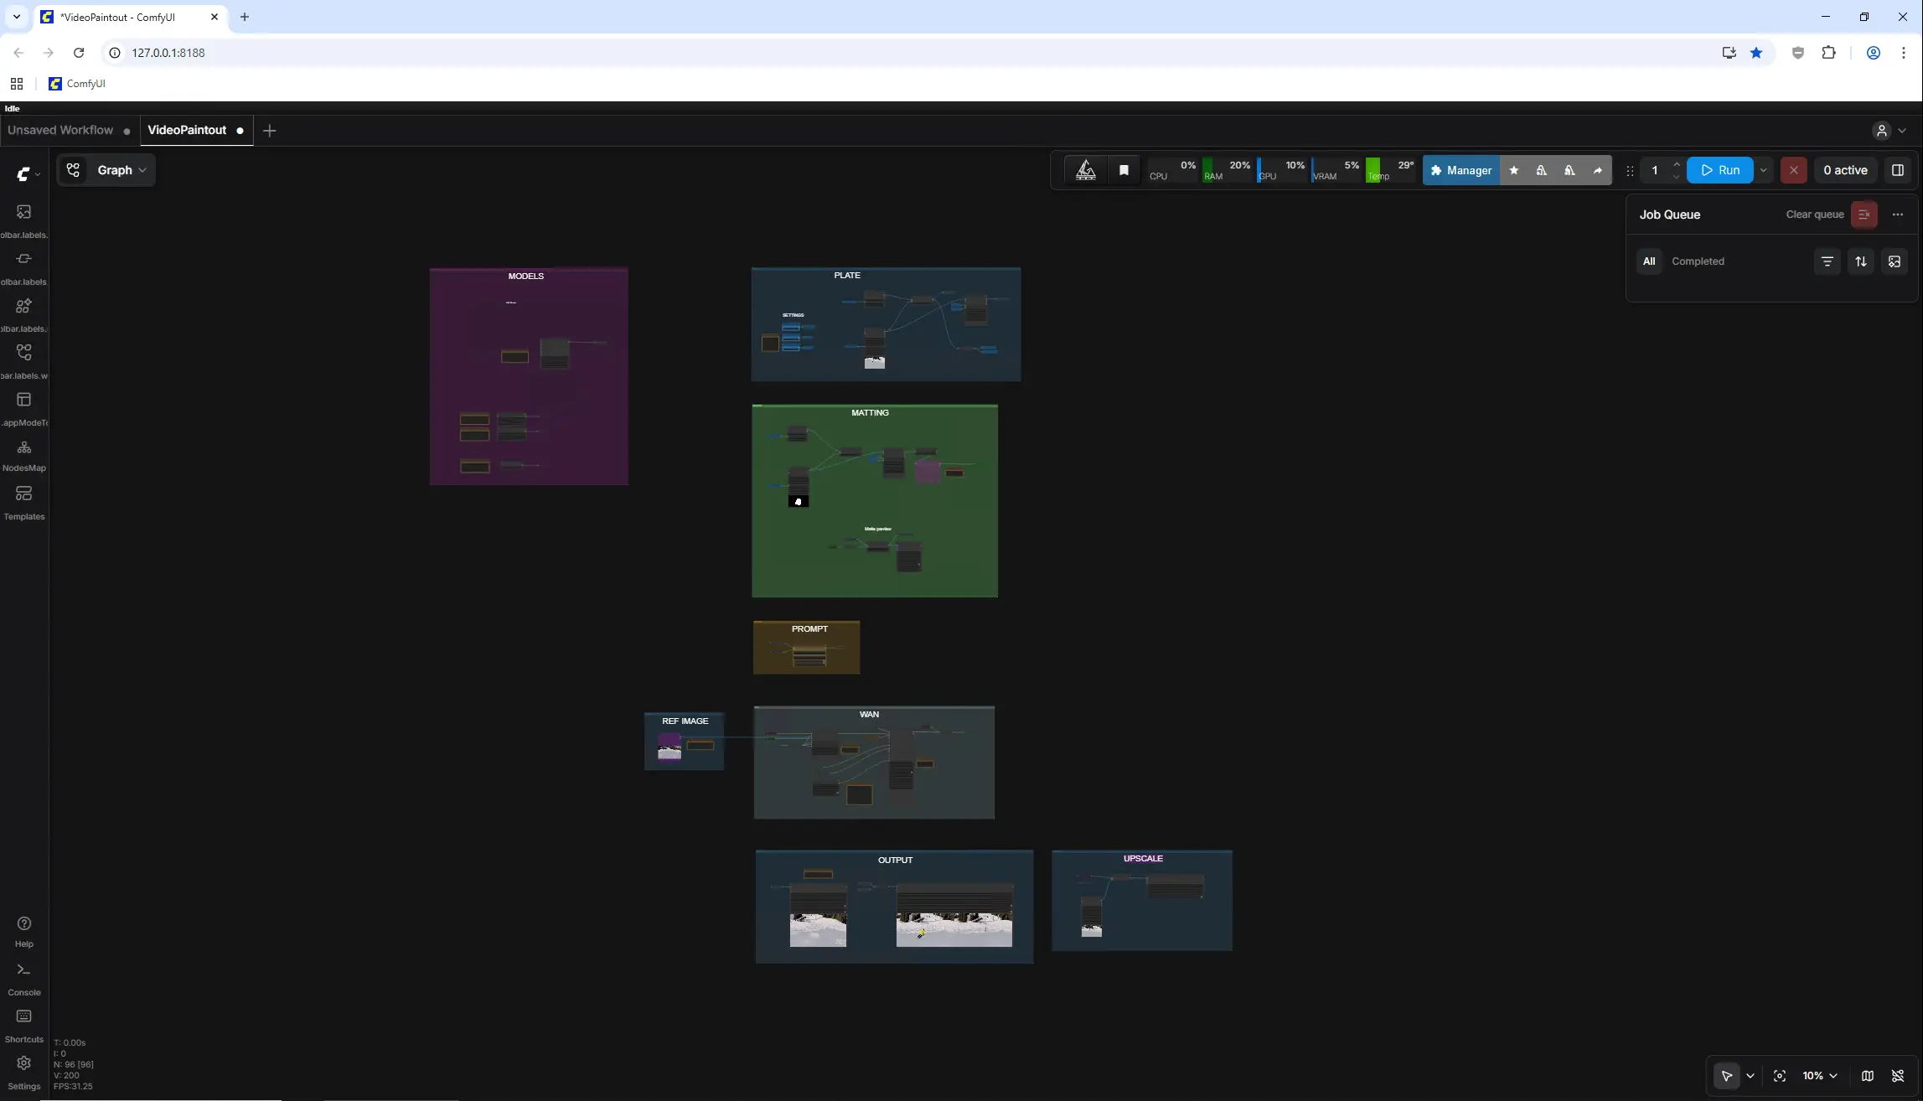1923x1101 pixels.
Task: Open the Manager button
Action: click(x=1460, y=170)
